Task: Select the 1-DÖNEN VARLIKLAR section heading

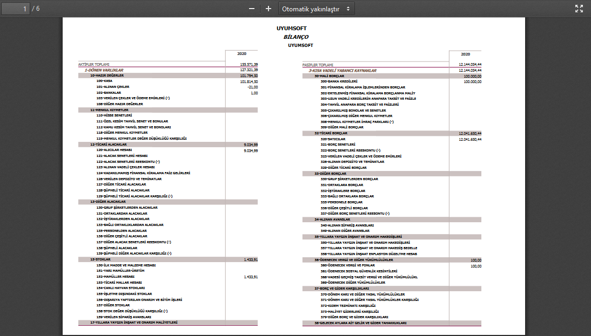Action: pos(104,70)
